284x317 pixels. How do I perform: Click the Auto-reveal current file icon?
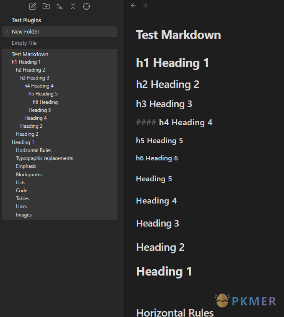pyautogui.click(x=86, y=6)
